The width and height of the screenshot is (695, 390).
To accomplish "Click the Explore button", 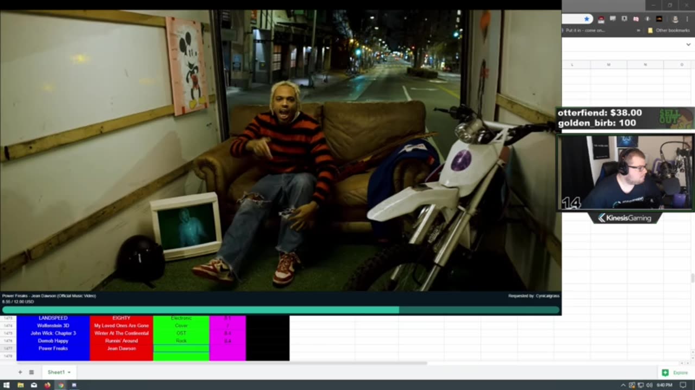I will tap(675, 373).
